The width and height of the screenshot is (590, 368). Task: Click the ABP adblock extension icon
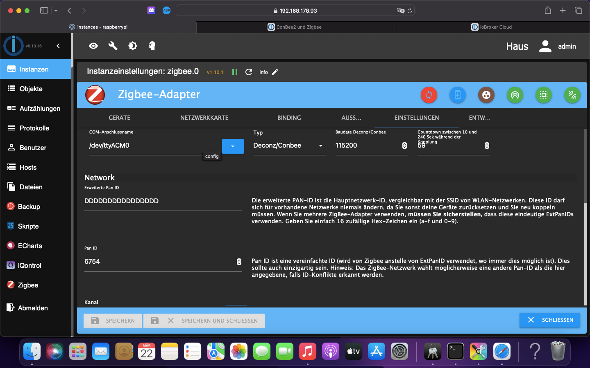tap(166, 11)
